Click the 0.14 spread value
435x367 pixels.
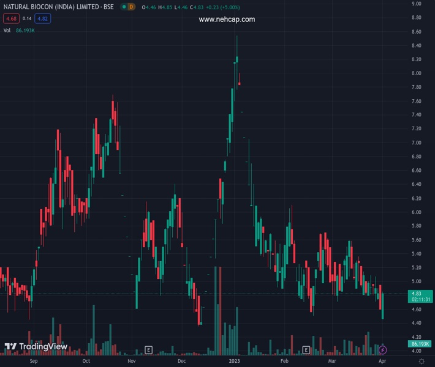pos(26,19)
